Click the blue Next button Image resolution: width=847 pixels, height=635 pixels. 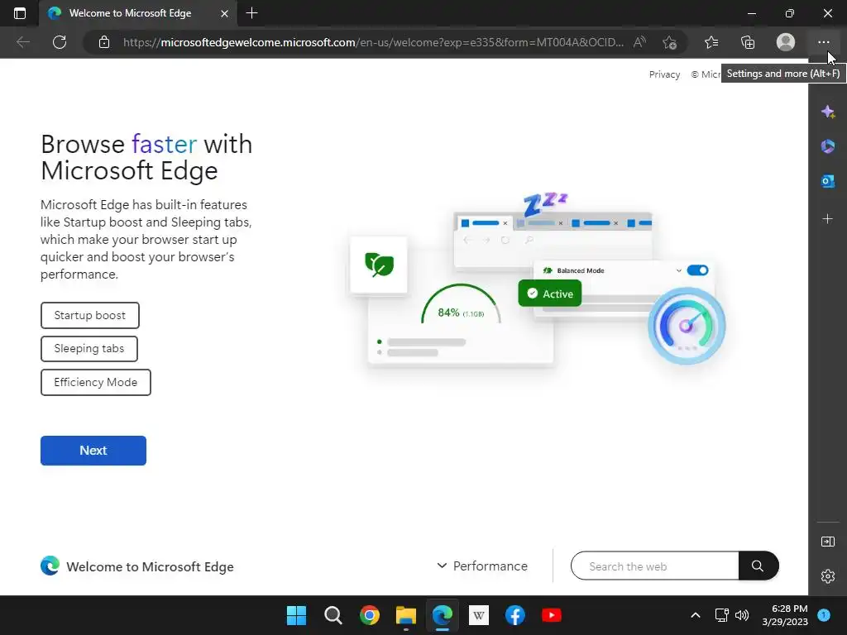[x=93, y=451]
